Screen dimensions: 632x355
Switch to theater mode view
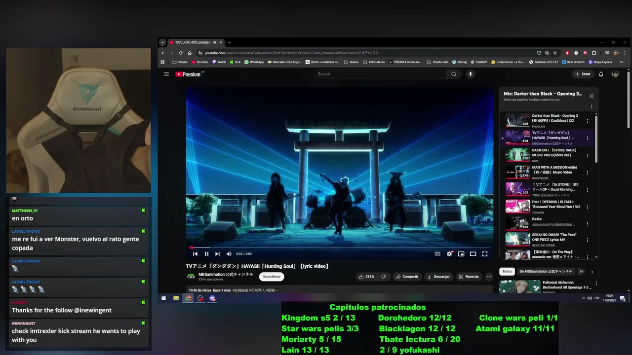(x=473, y=254)
